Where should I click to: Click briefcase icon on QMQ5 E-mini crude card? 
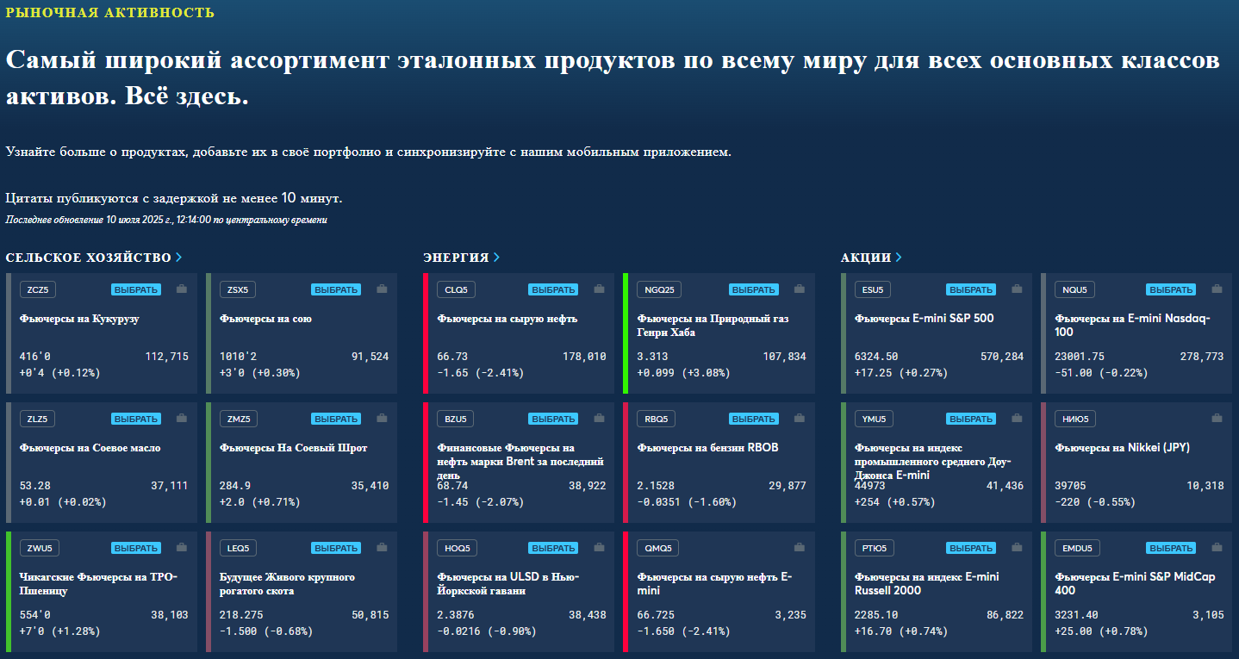[798, 548]
